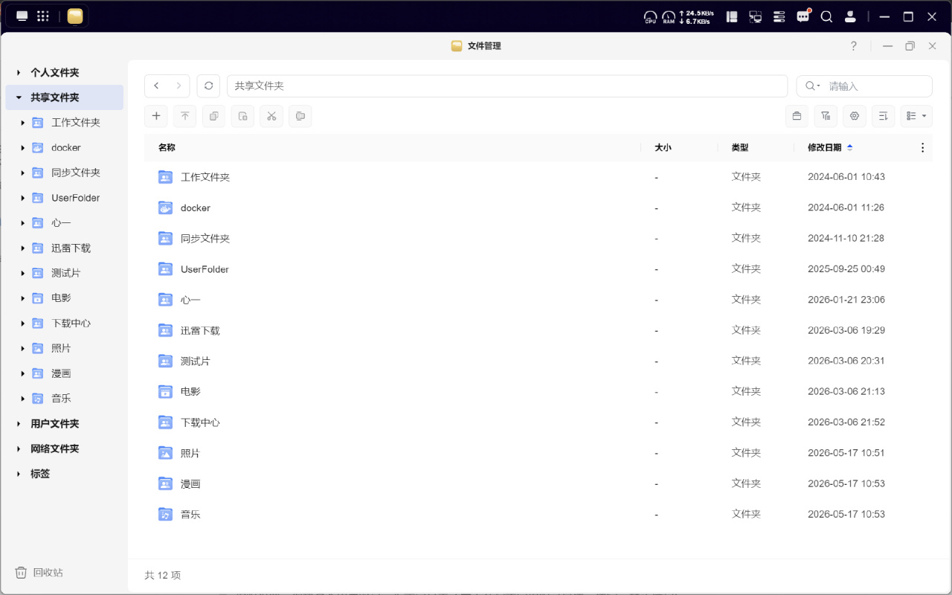The image size is (952, 595).
Task: Open 回收站 recycle bin
Action: pyautogui.click(x=39, y=573)
